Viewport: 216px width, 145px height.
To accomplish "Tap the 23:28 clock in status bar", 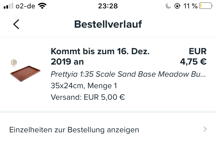I will tap(108, 6).
